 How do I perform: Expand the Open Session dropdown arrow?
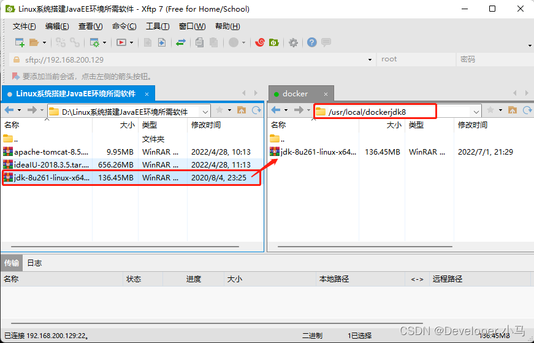(44, 43)
